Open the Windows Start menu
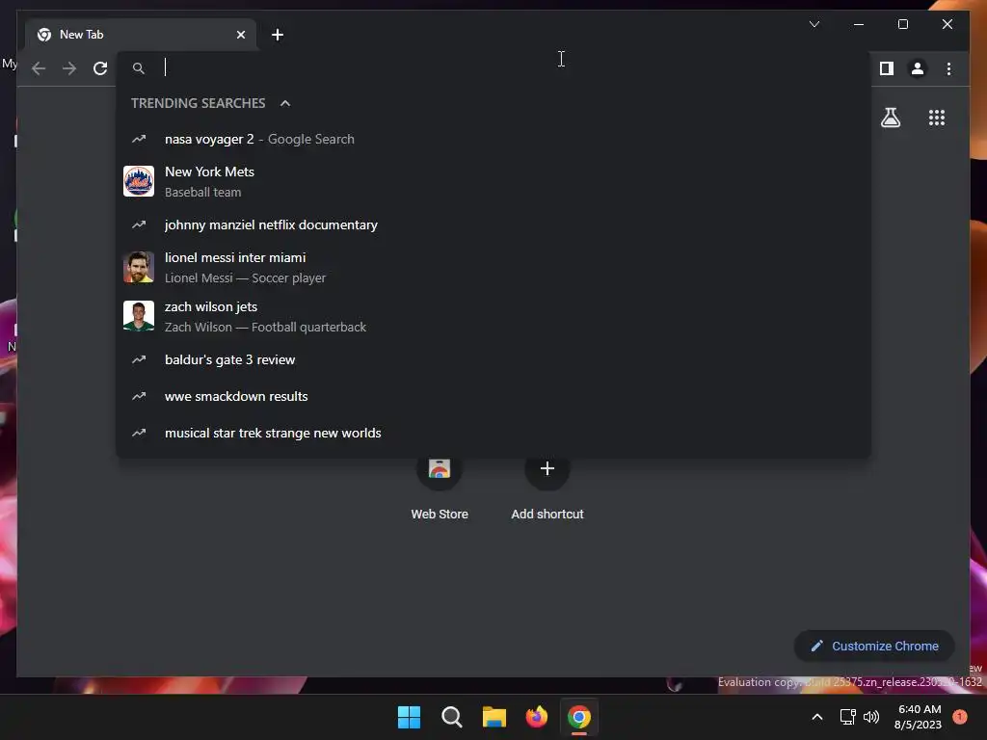The height and width of the screenshot is (740, 987). click(409, 717)
